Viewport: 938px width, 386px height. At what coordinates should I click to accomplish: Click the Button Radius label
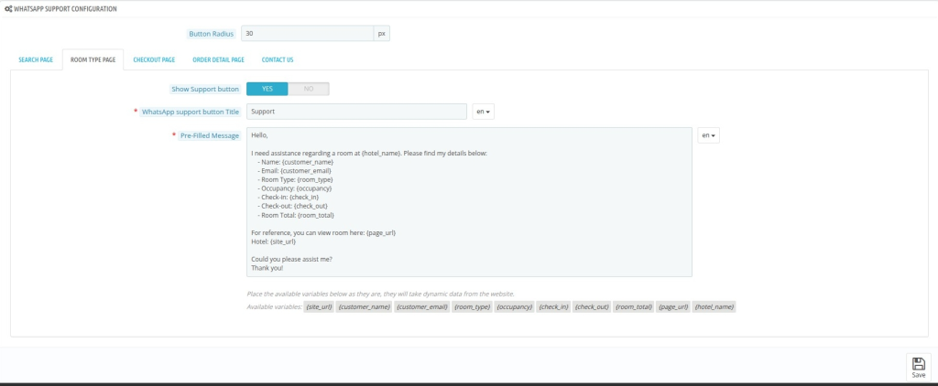pyautogui.click(x=212, y=34)
